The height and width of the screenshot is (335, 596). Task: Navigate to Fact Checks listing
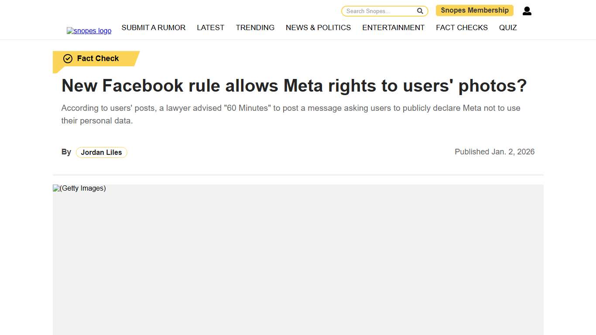(462, 27)
